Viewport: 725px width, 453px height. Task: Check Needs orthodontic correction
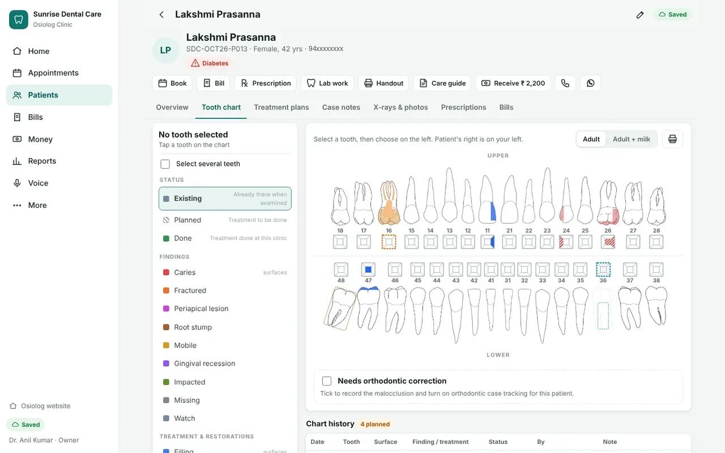pyautogui.click(x=327, y=381)
